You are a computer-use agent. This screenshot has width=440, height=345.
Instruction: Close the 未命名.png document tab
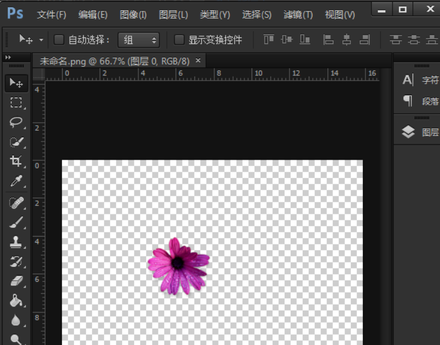click(x=198, y=60)
